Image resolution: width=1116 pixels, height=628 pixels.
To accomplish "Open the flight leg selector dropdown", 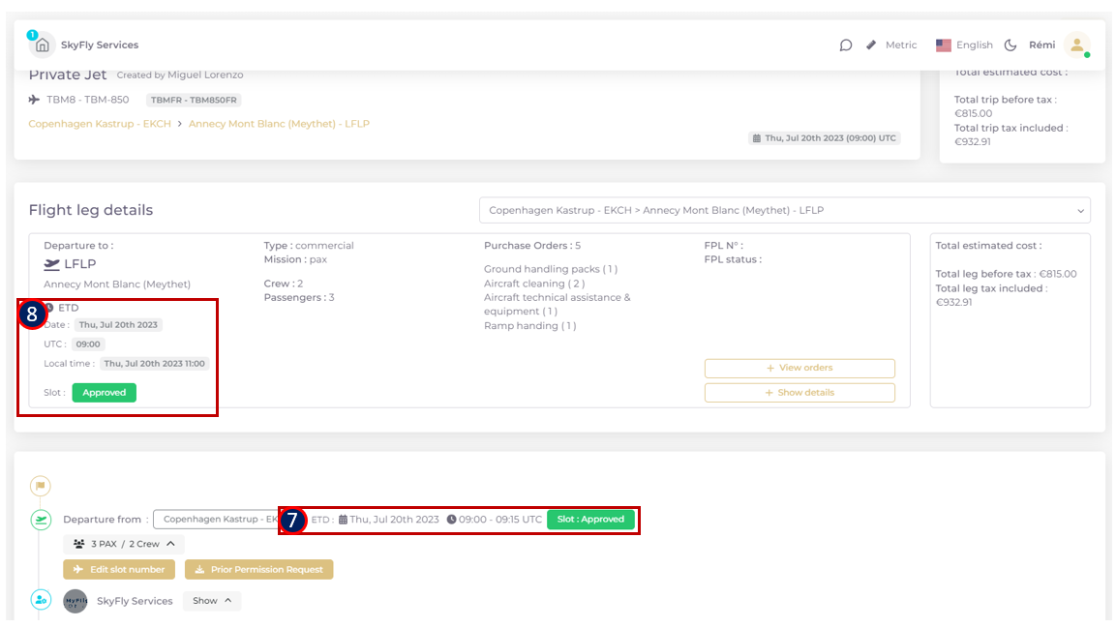I will 784,211.
